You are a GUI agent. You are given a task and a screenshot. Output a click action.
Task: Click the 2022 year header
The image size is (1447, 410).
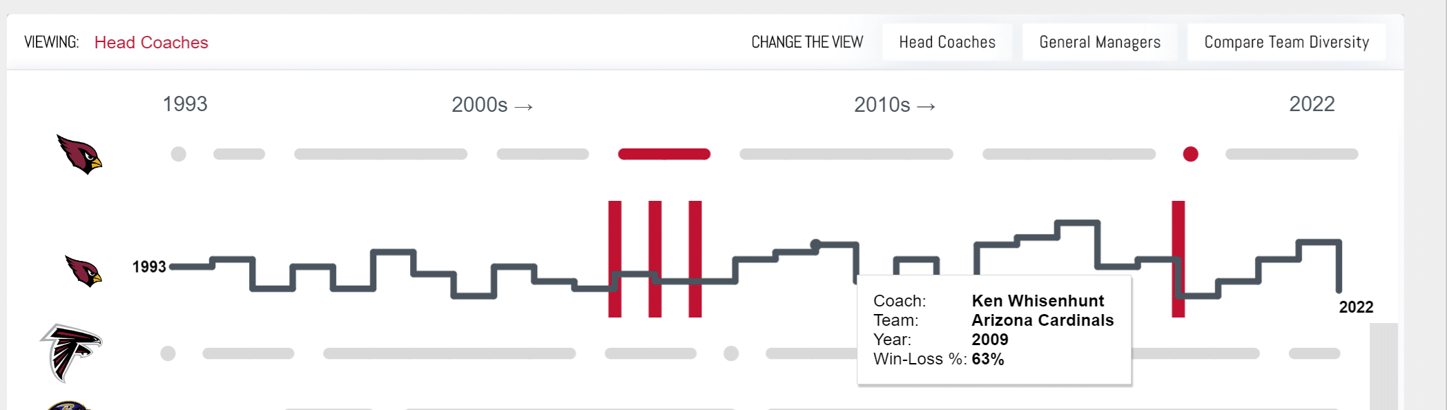coord(1312,104)
